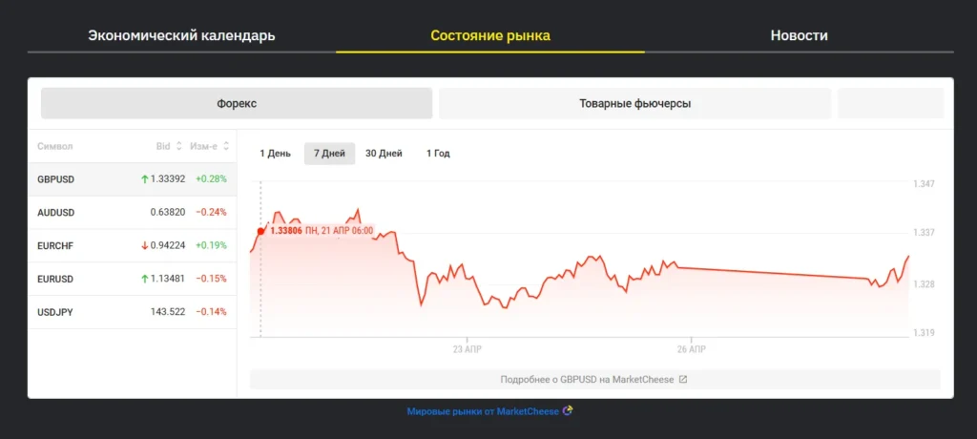This screenshot has width=977, height=439.
Task: Switch to the Новости tab
Action: coord(799,35)
